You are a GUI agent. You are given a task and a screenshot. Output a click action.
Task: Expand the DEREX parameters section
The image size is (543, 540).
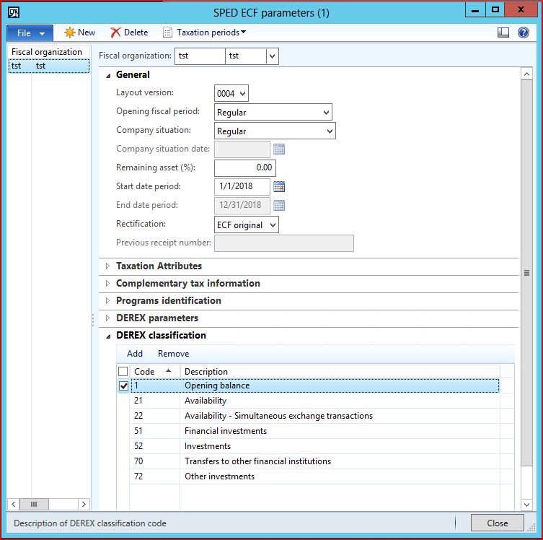pyautogui.click(x=107, y=318)
